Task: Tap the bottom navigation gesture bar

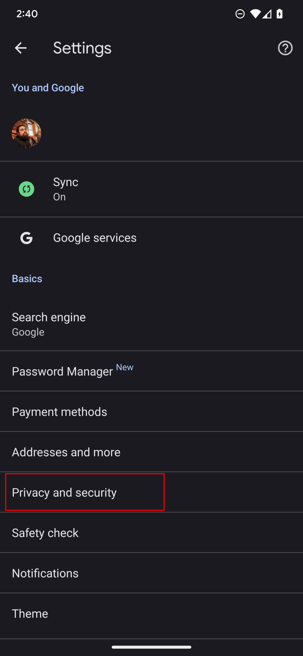Action: click(x=151, y=647)
